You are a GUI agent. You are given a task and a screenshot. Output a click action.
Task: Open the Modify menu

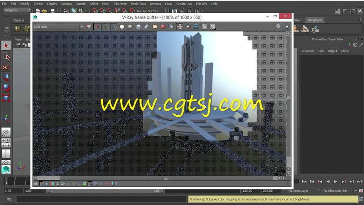tap(25, 4)
